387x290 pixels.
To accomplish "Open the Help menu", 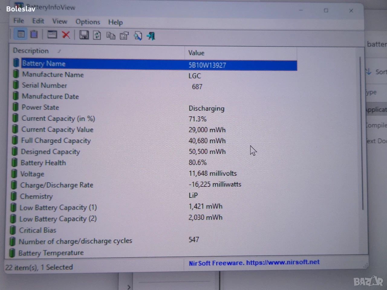I will 115,22.
